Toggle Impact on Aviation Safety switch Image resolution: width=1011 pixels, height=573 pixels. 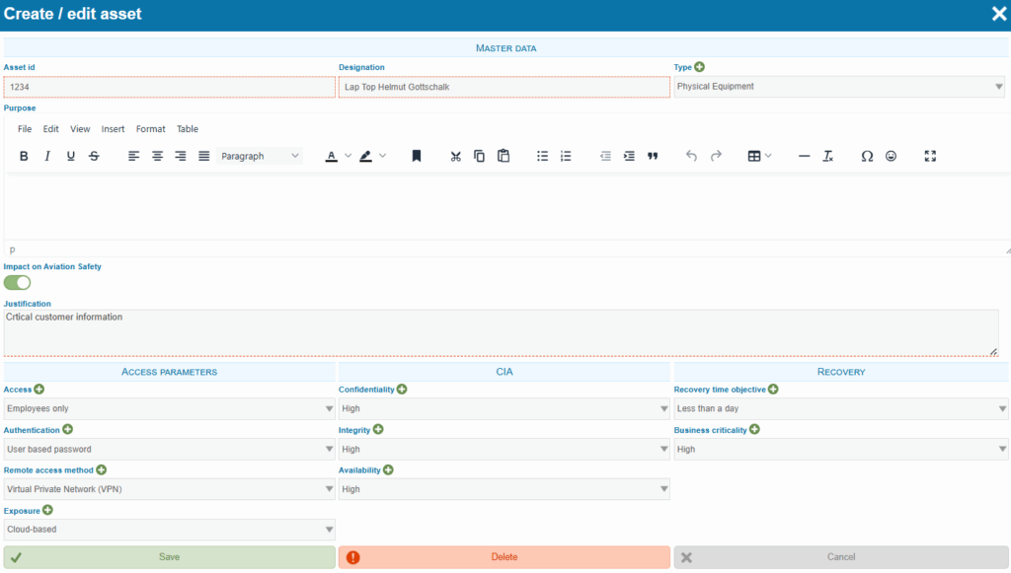click(x=18, y=283)
